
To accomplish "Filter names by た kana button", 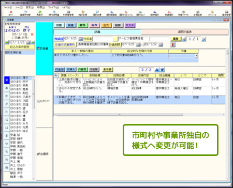I will click(x=7, y=112).
